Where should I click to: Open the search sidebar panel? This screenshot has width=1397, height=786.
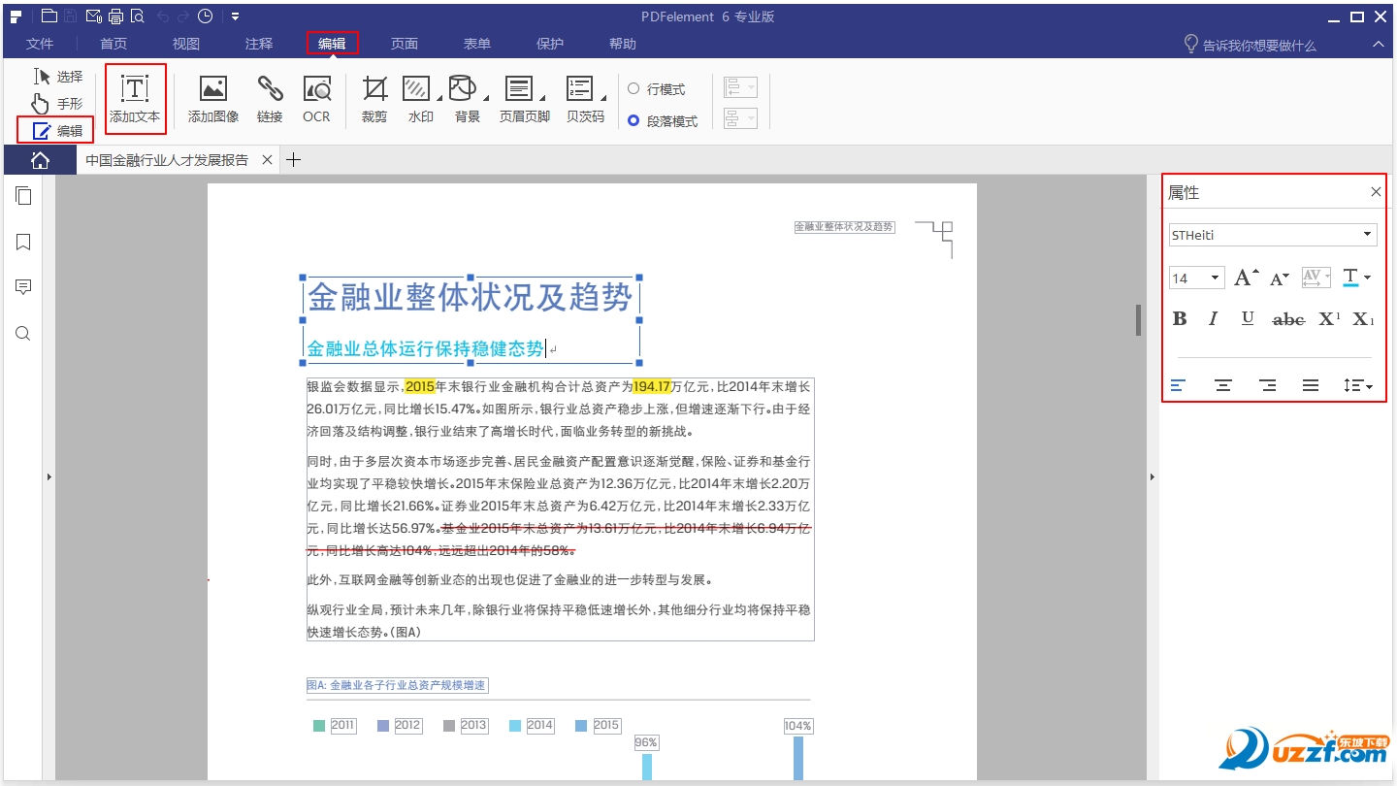click(x=23, y=334)
